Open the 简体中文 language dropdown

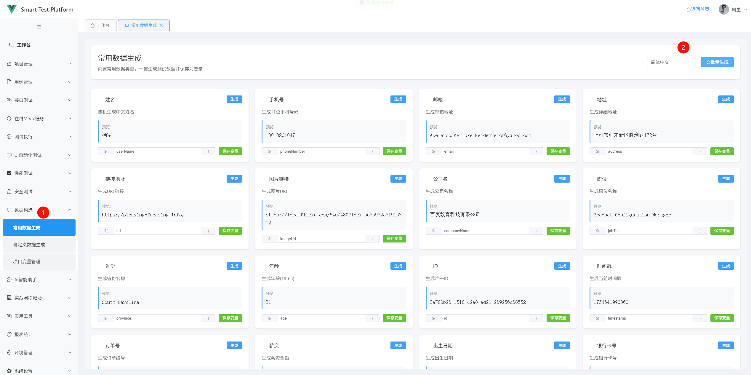(671, 62)
